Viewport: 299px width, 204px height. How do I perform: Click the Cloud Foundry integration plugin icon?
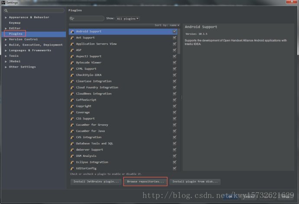point(72,87)
